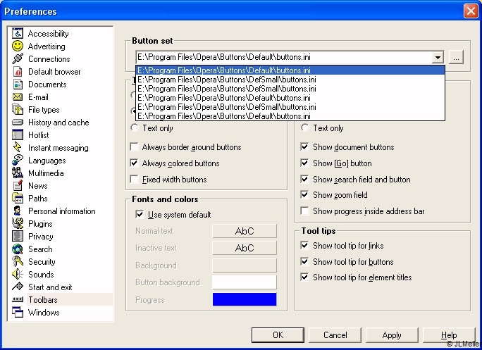This screenshot has height=350, width=482.
Task: Open the Windows category icon
Action: click(18, 312)
